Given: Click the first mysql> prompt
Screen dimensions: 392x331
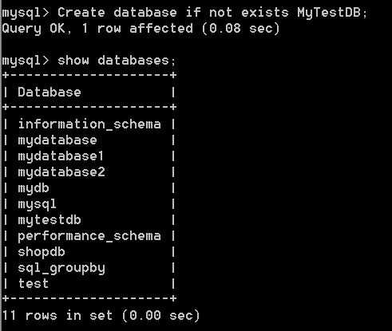Looking at the screenshot, I should click(x=26, y=13).
